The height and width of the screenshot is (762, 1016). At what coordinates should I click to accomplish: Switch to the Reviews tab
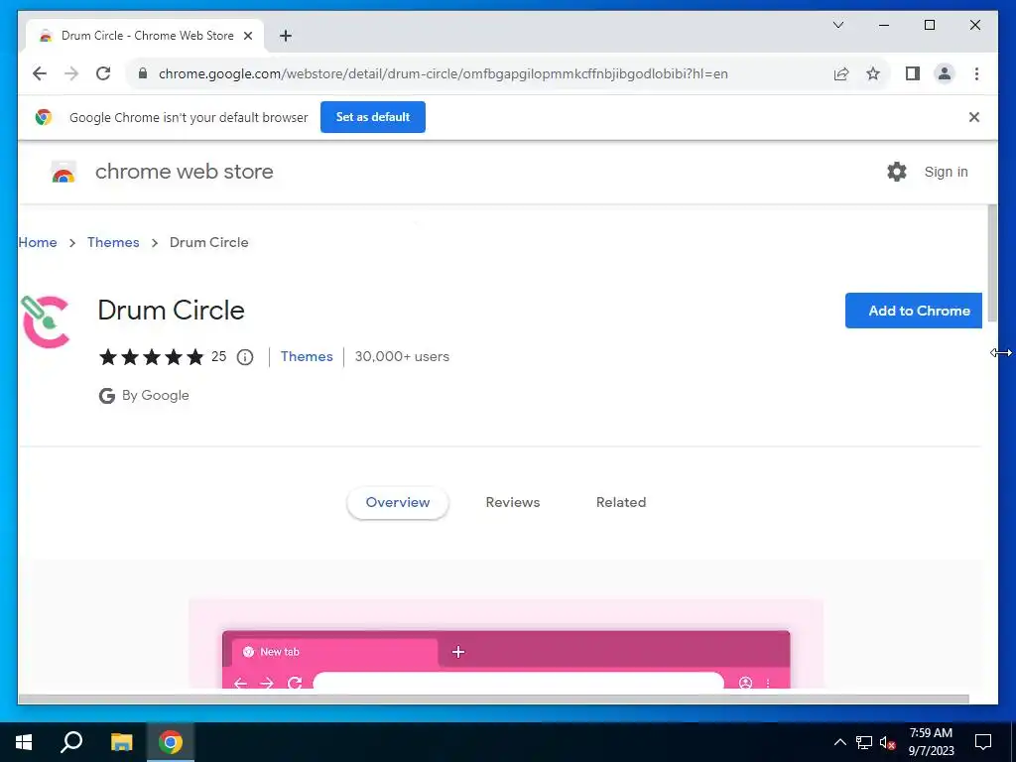click(513, 502)
